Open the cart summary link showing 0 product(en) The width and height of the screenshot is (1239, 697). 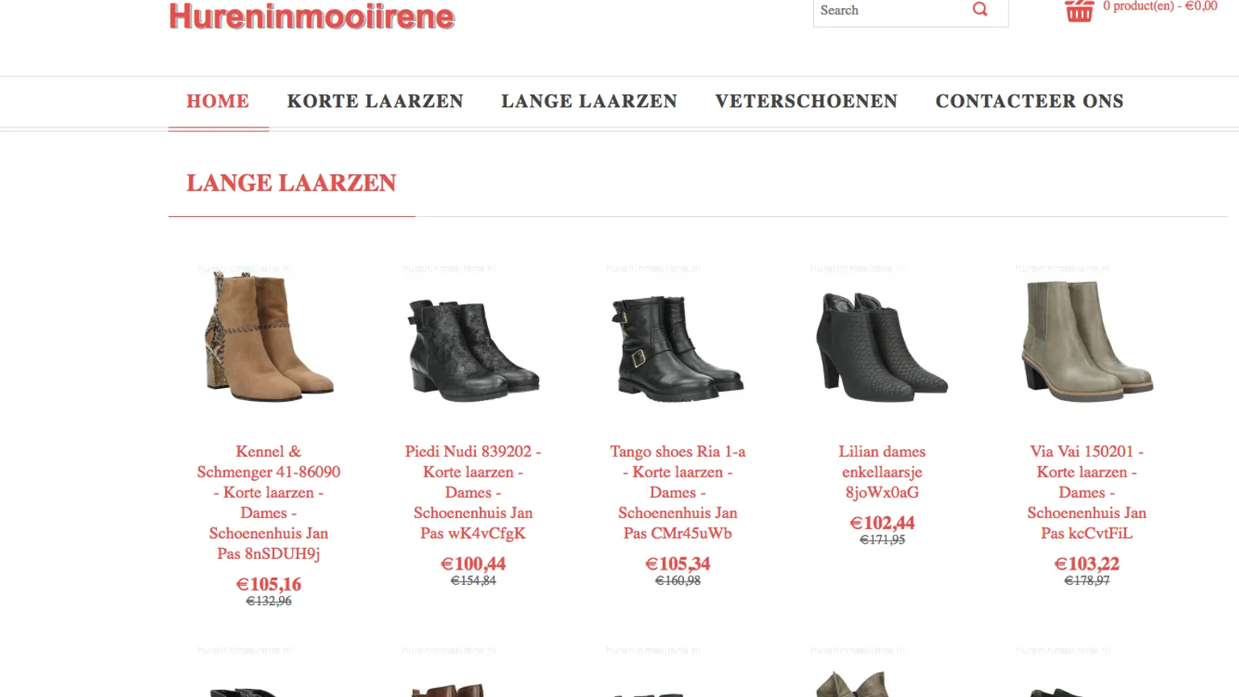[1160, 6]
